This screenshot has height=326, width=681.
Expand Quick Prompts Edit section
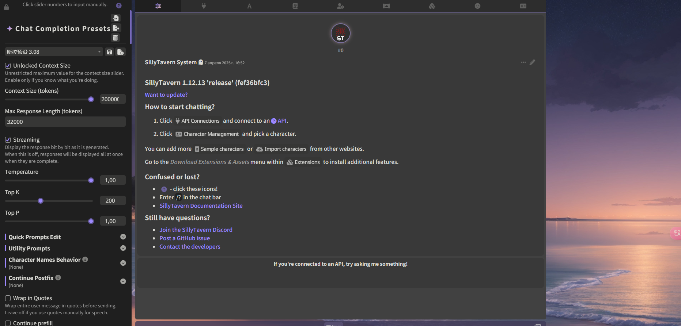coord(123,237)
